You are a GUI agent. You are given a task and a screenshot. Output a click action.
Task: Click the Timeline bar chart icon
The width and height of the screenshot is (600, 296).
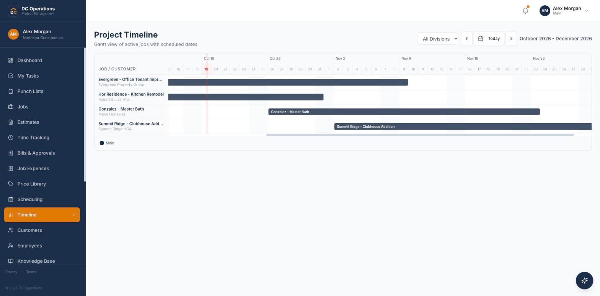point(11,215)
